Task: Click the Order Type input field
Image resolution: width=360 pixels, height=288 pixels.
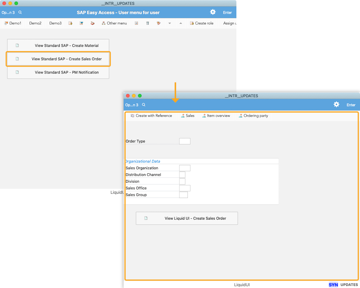Action: click(185, 141)
